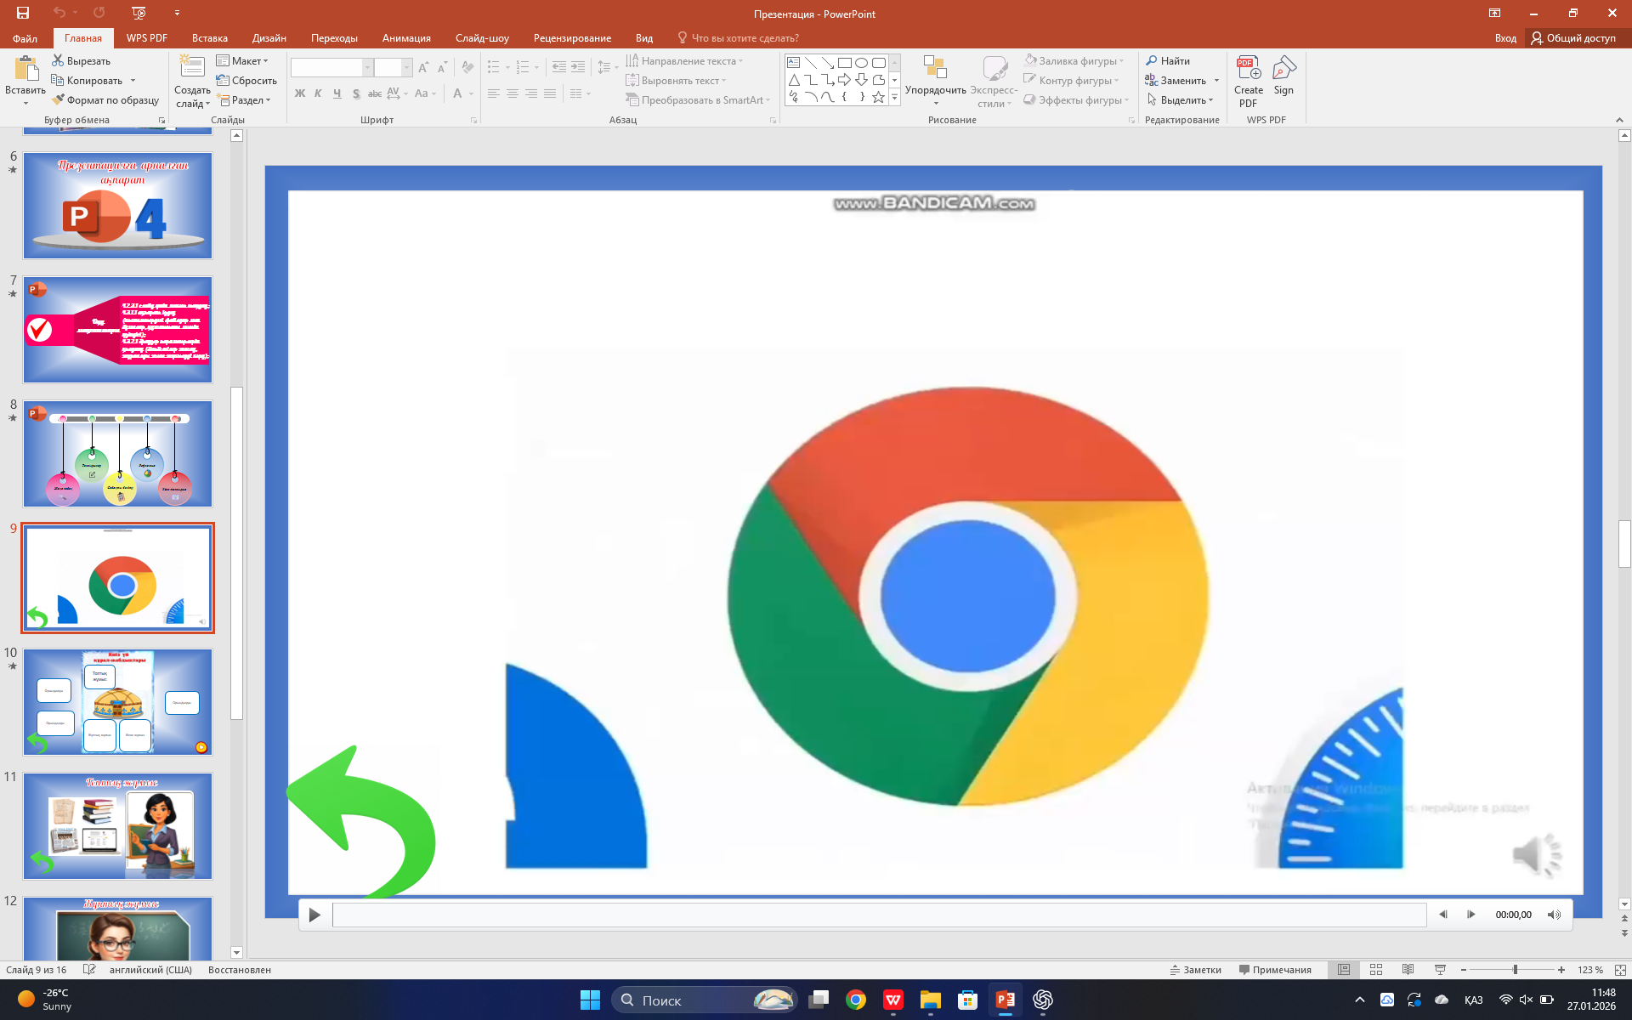Click Format Painter (Формат по образцу)
This screenshot has width=1632, height=1020.
105,100
